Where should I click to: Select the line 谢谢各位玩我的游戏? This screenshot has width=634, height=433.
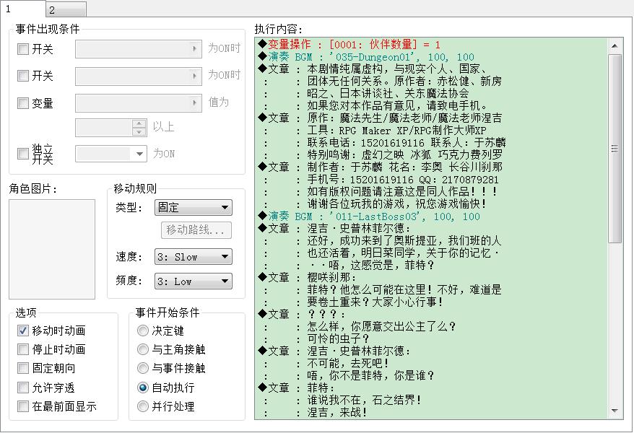click(x=431, y=204)
